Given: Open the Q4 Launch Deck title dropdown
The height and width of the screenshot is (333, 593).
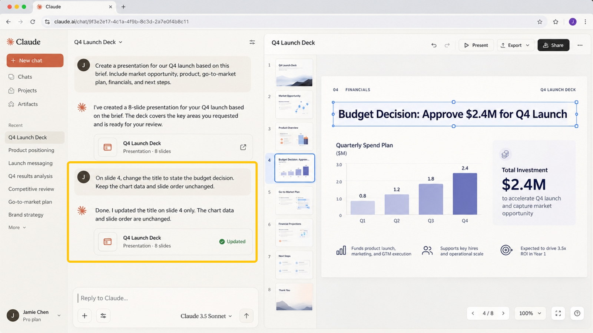Looking at the screenshot, I should click(x=98, y=42).
